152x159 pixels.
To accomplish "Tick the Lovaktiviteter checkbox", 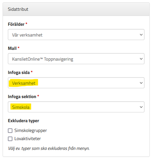I will (10, 139).
